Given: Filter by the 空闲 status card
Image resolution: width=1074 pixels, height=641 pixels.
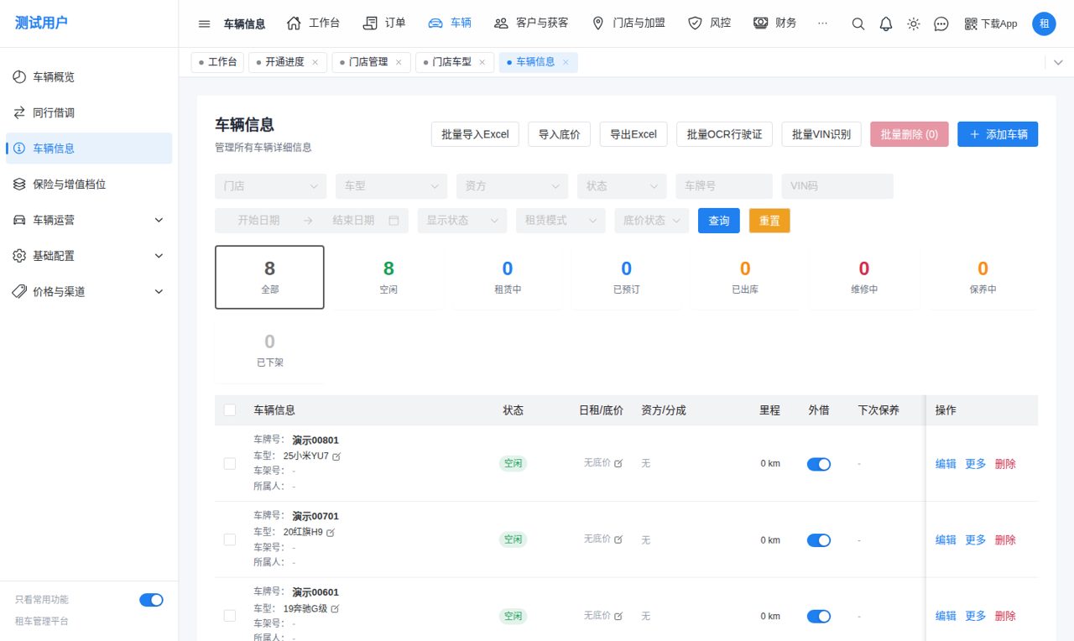Looking at the screenshot, I should pos(388,278).
